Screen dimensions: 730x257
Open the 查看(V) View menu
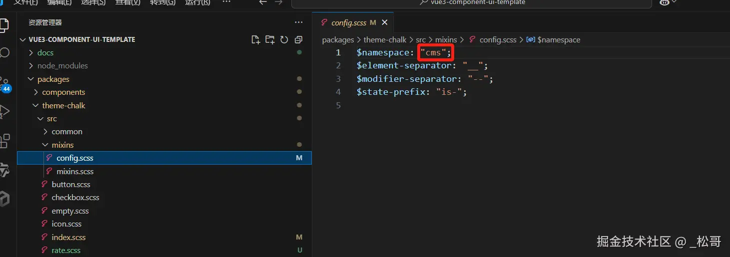[x=127, y=2]
